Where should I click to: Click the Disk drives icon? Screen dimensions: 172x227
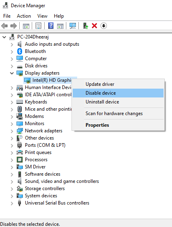(20, 67)
